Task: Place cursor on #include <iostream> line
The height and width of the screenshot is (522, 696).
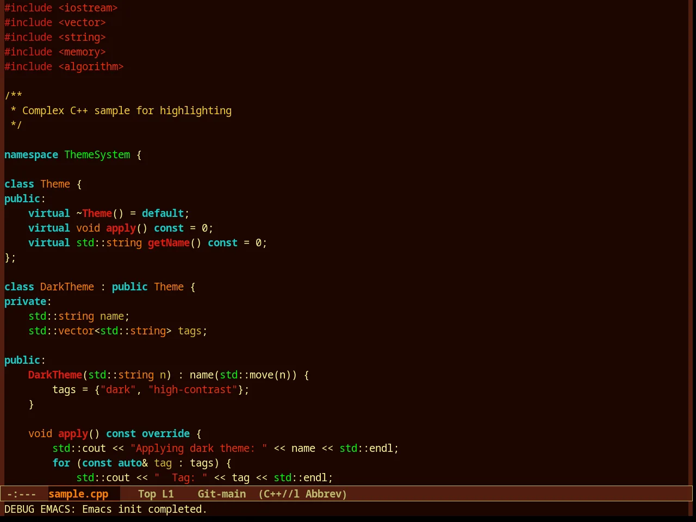Action: (61, 8)
